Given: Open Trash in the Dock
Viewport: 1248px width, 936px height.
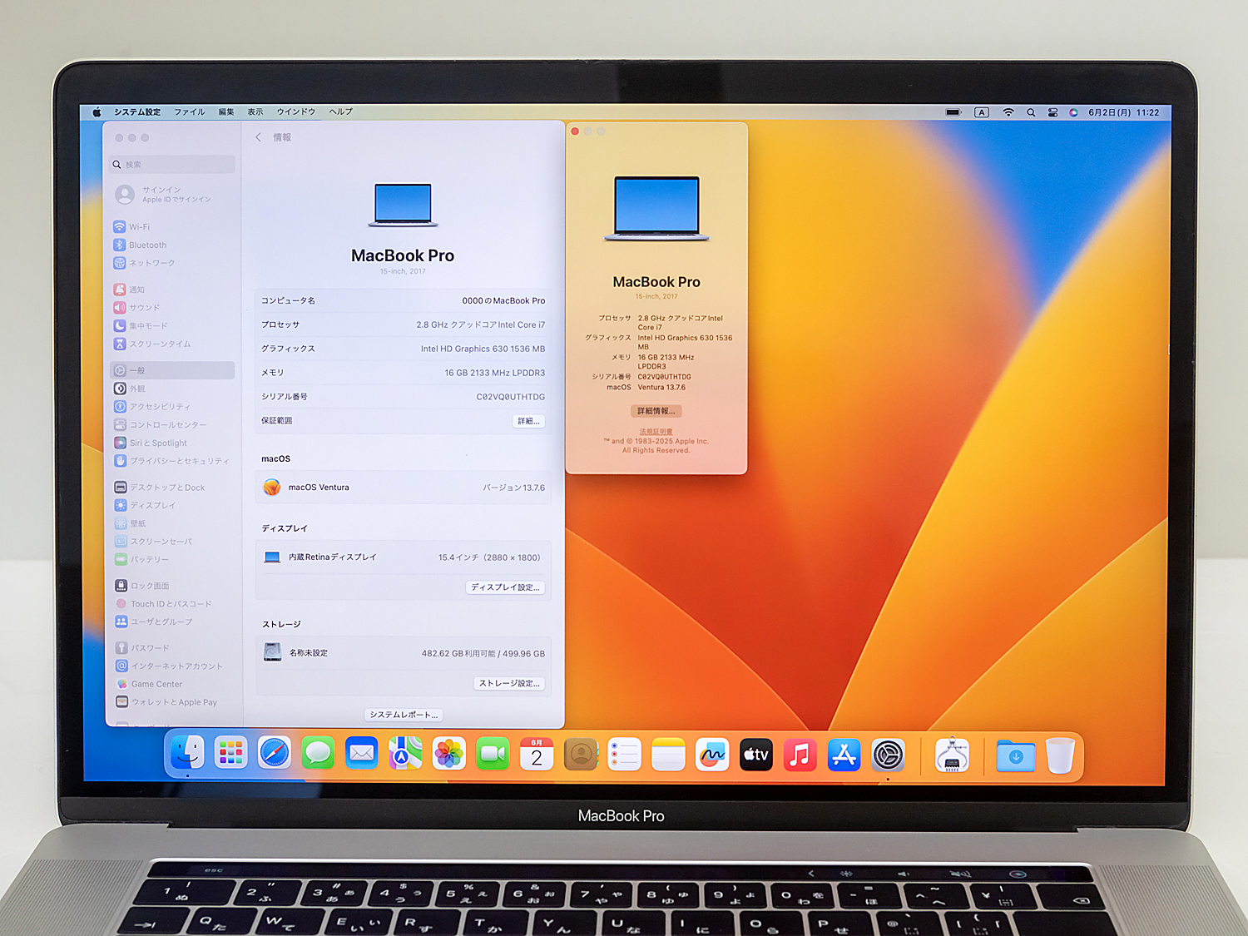Looking at the screenshot, I should click(x=1060, y=755).
